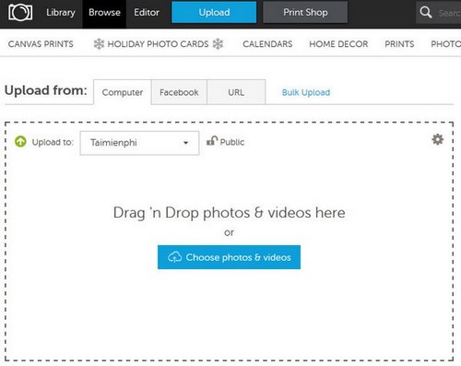Click the snowflake right of Holiday Photo Cards
461x366 pixels.
click(x=218, y=44)
